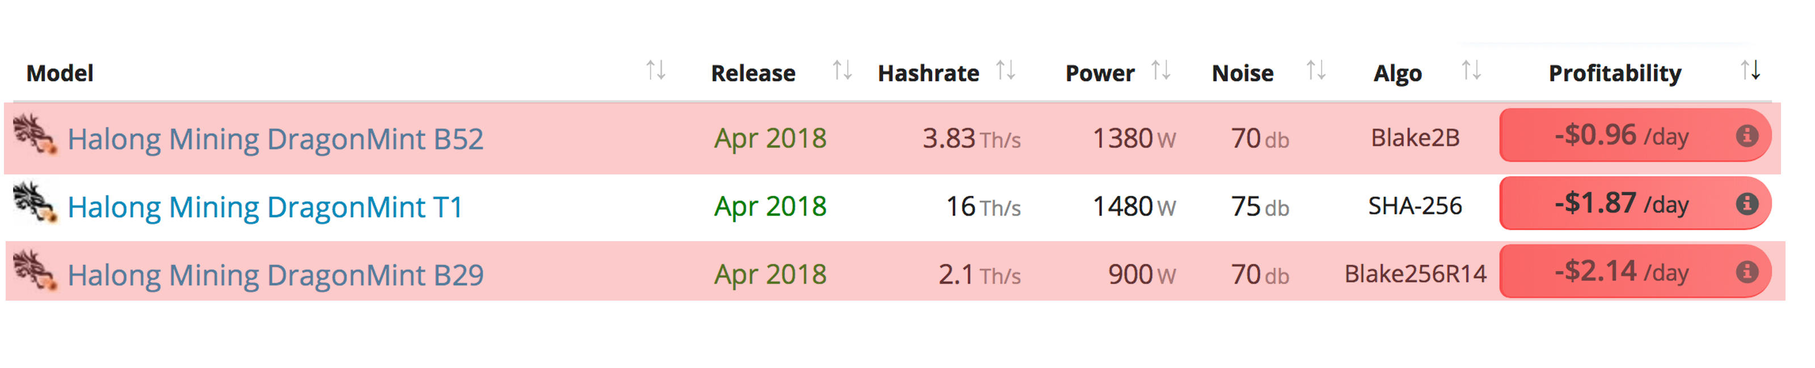Viewport: 1815px width, 368px height.
Task: Toggle Algo column sort order arrows
Action: 1471,71
